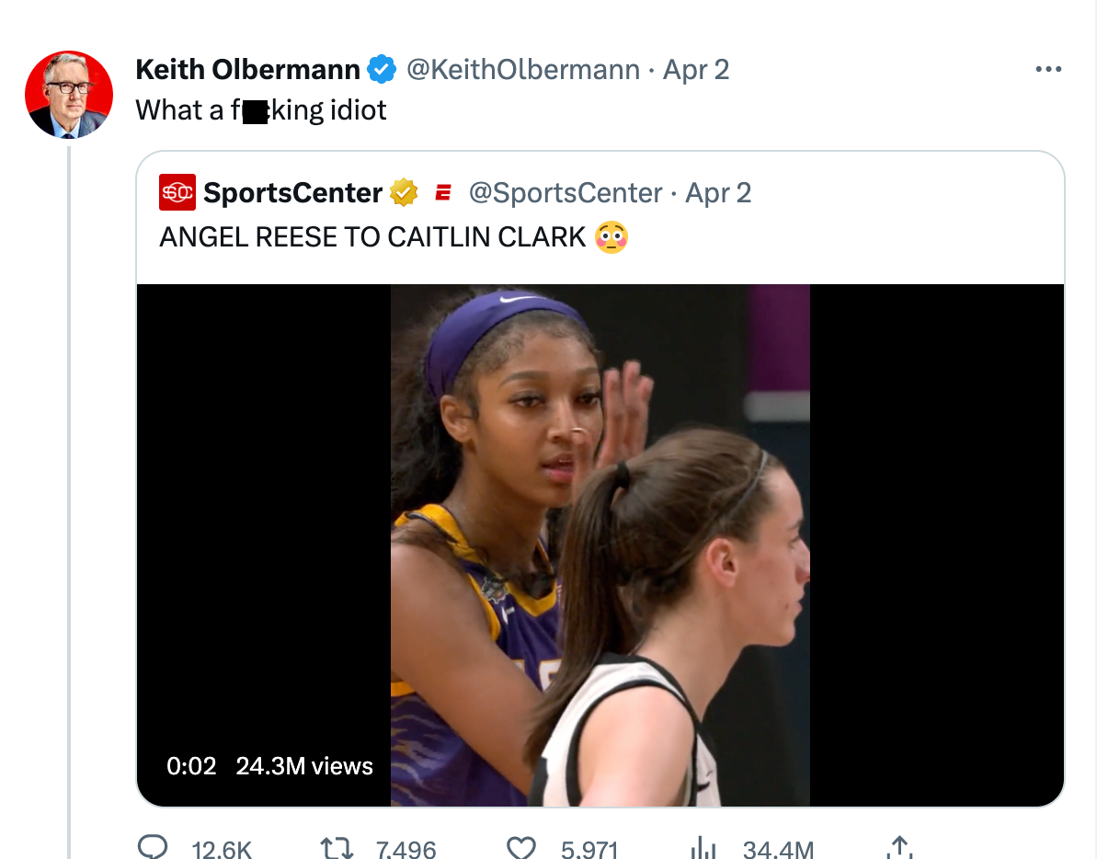Click the red ESPN affiliate badge
The height and width of the screenshot is (859, 1097).
pyautogui.click(x=442, y=192)
